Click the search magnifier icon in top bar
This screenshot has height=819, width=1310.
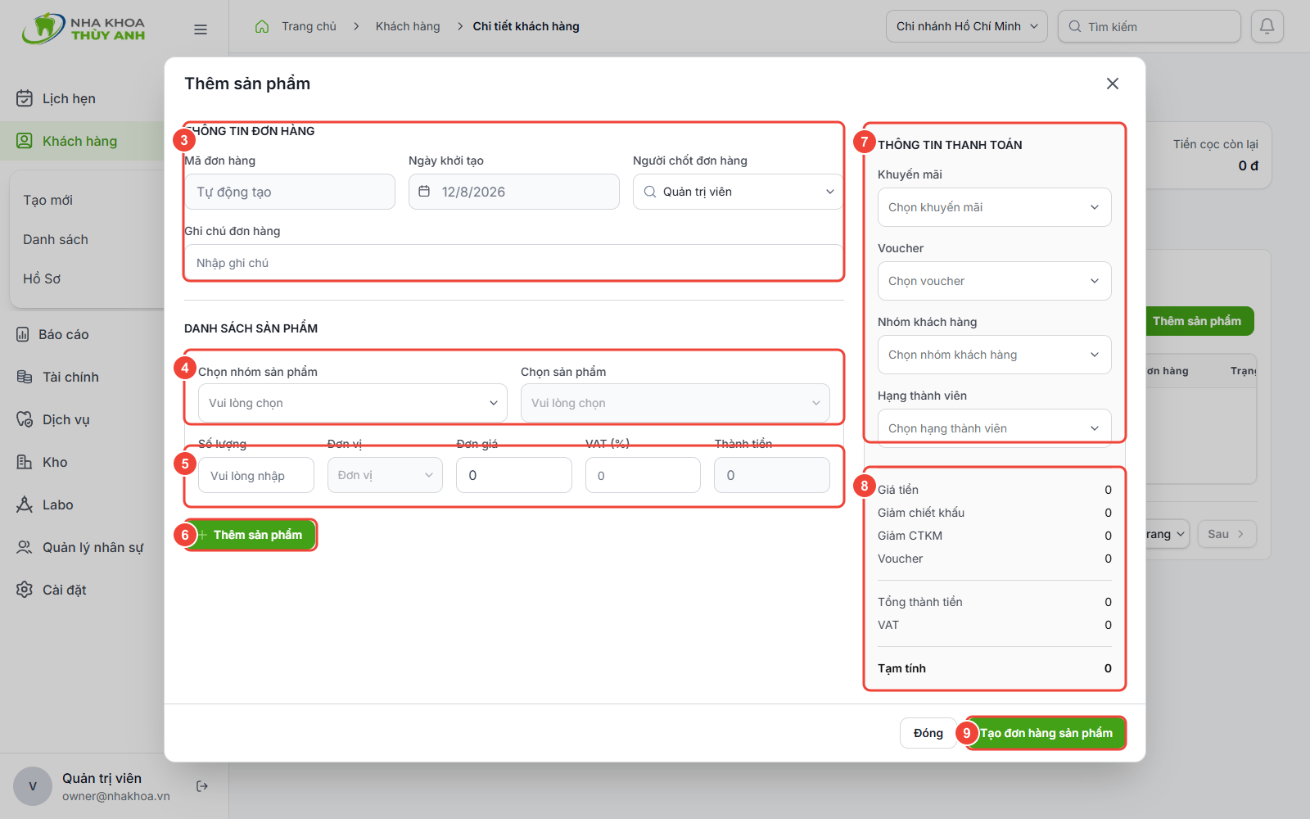tap(1075, 26)
